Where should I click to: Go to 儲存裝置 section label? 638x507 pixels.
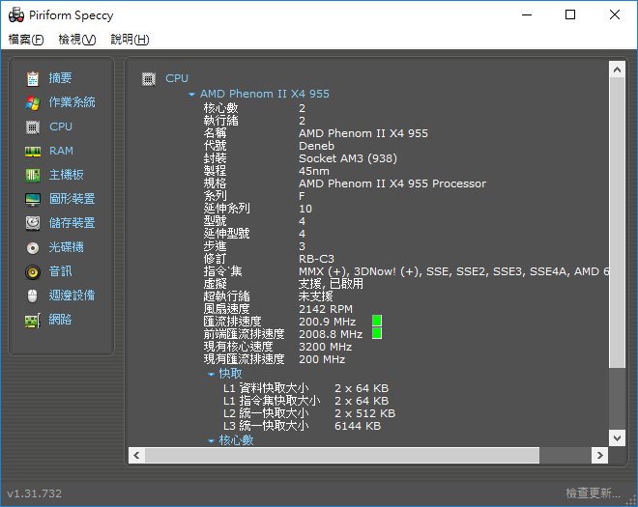click(x=72, y=223)
